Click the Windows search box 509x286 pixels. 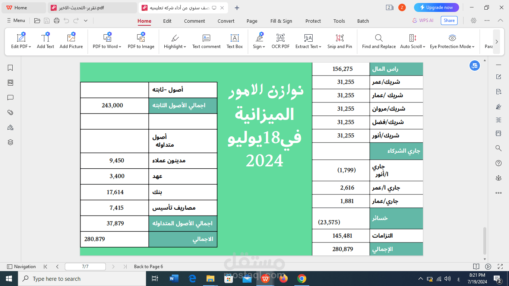coord(82,279)
